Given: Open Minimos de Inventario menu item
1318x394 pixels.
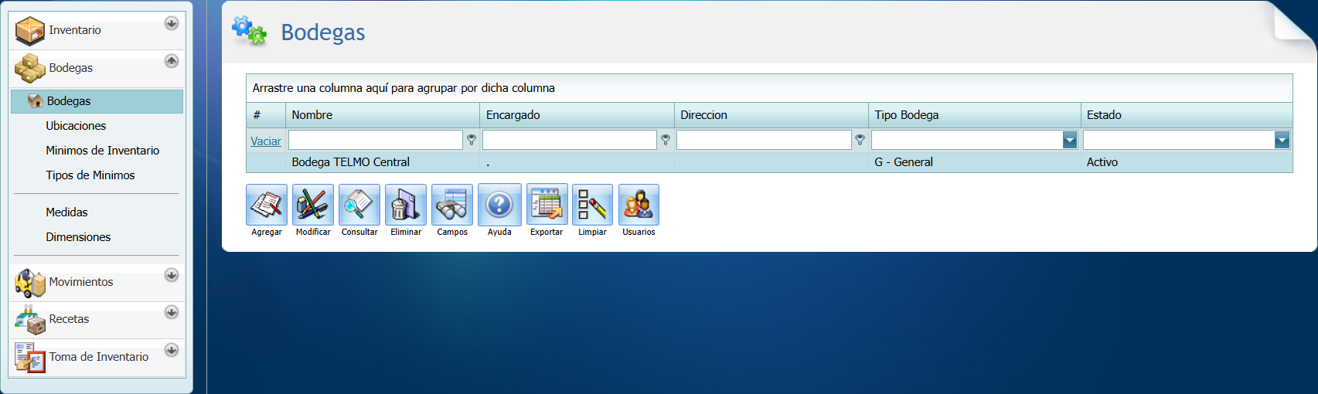Looking at the screenshot, I should [102, 151].
